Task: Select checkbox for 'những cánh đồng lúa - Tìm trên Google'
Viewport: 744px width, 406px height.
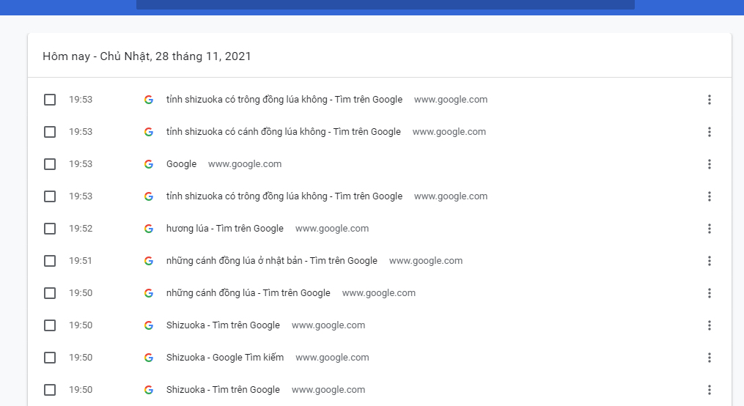Action: 50,293
